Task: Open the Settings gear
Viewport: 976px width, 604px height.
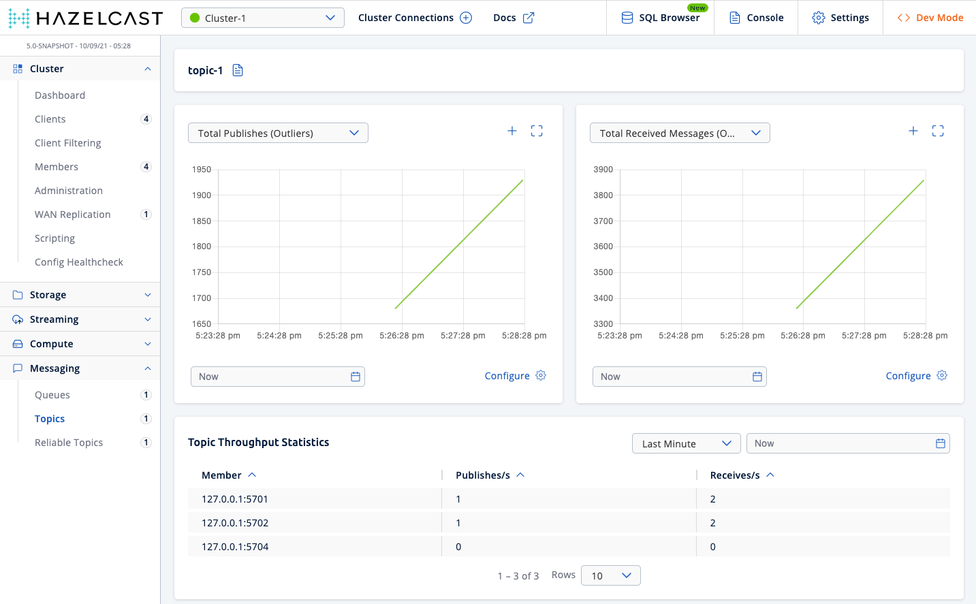Action: click(840, 17)
